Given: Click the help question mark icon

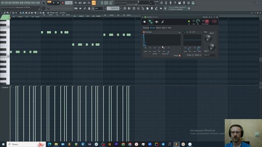Looking at the screenshot, I should click(175, 3).
